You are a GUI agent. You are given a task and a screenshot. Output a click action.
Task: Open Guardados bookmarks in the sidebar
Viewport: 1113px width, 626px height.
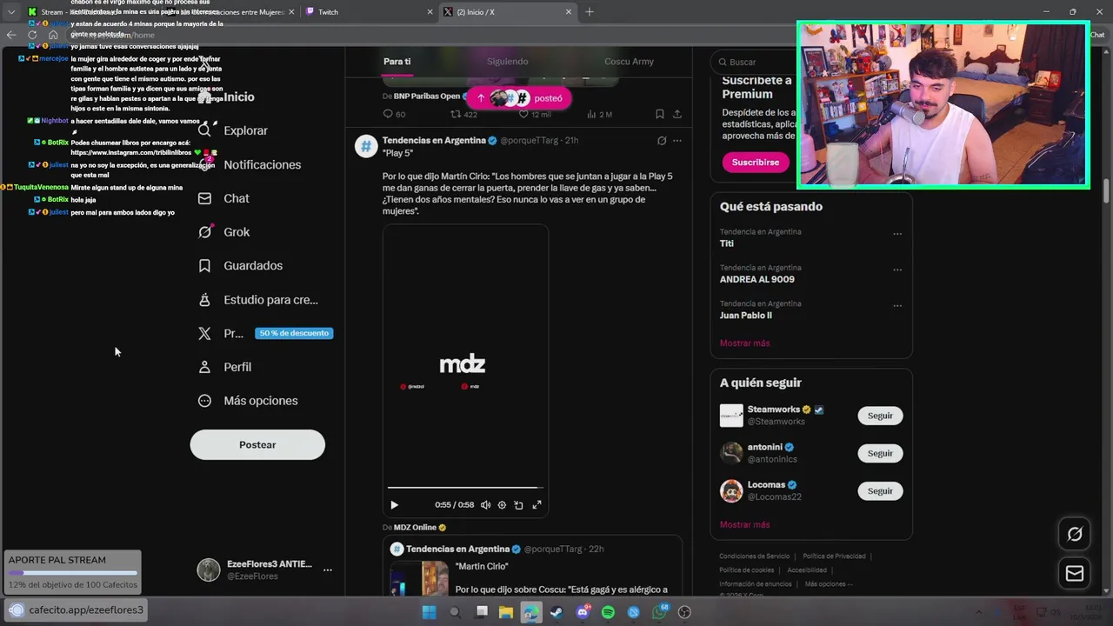(240, 265)
